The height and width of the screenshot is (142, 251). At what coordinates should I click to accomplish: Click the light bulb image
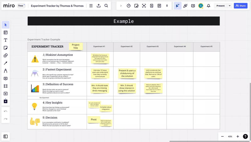coord(35,107)
